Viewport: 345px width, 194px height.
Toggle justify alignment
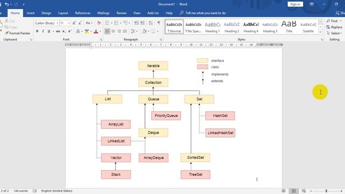click(x=125, y=31)
